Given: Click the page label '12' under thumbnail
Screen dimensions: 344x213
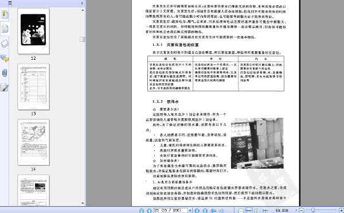Looking at the screenshot, I should pyautogui.click(x=33, y=58).
